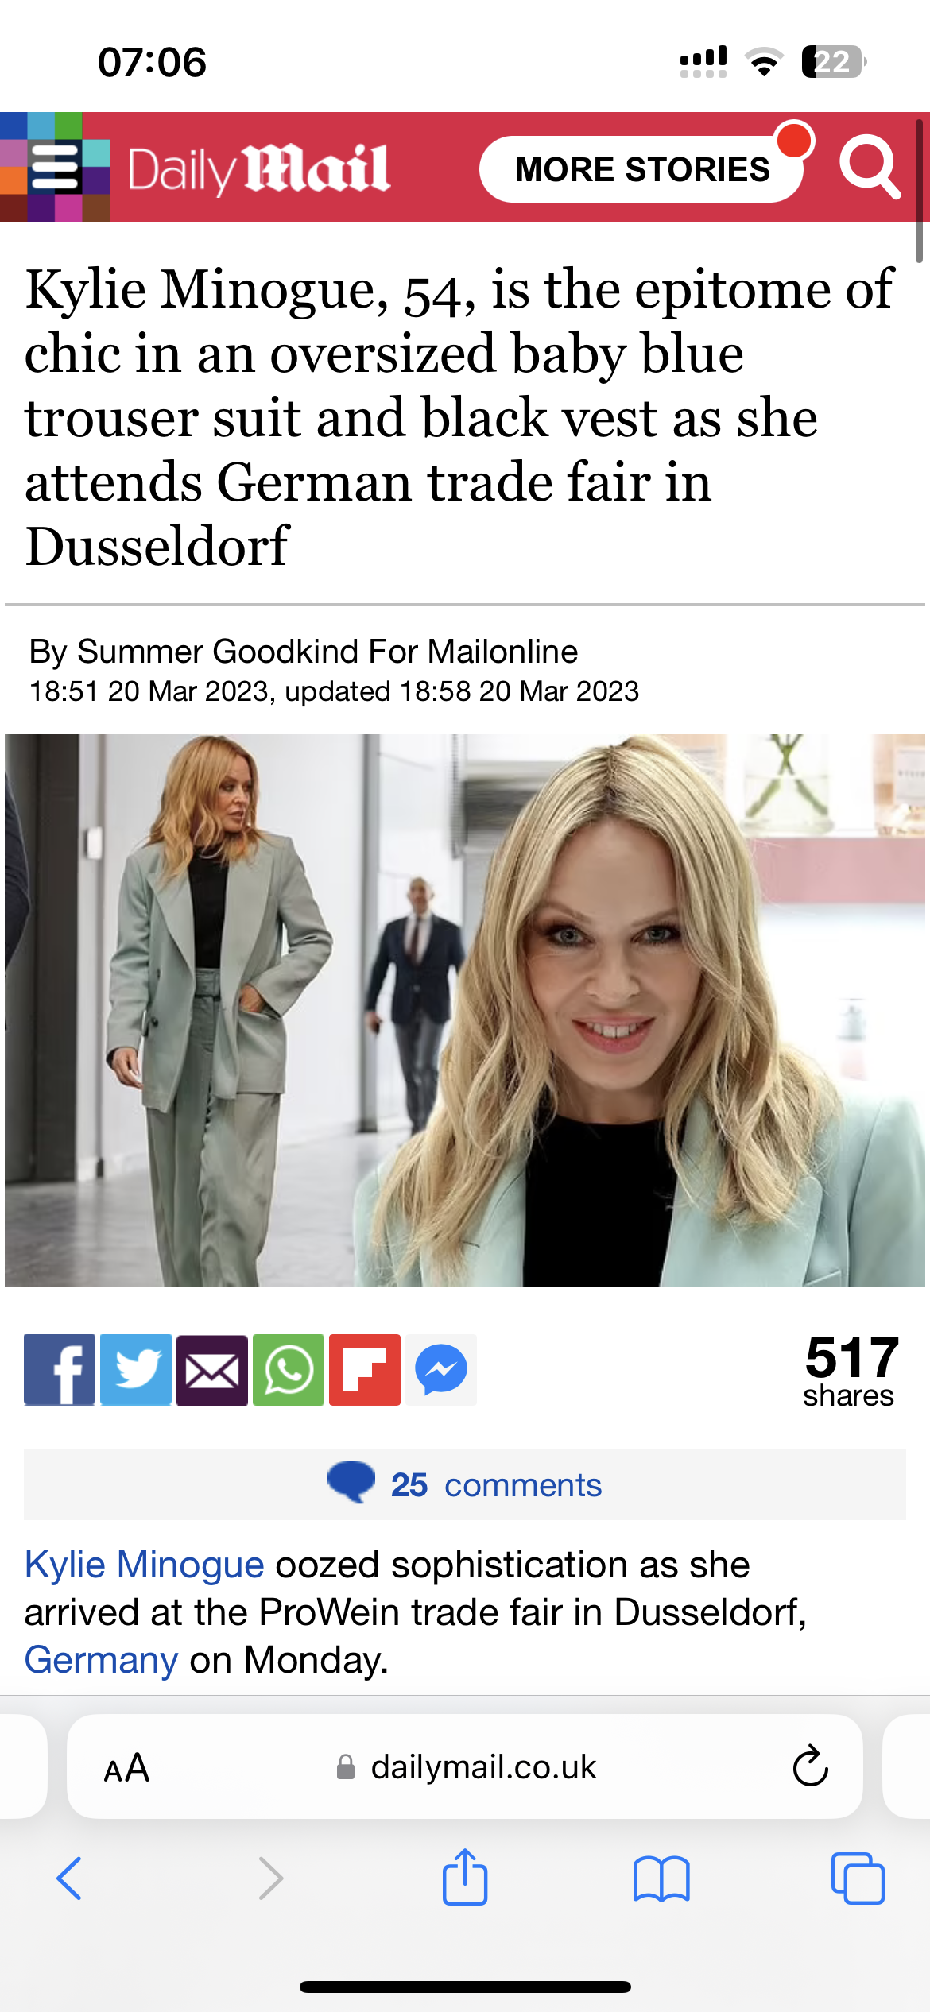Screen dimensions: 930x2012
Task: Open the Daily Mail hamburger menu
Action: [55, 167]
